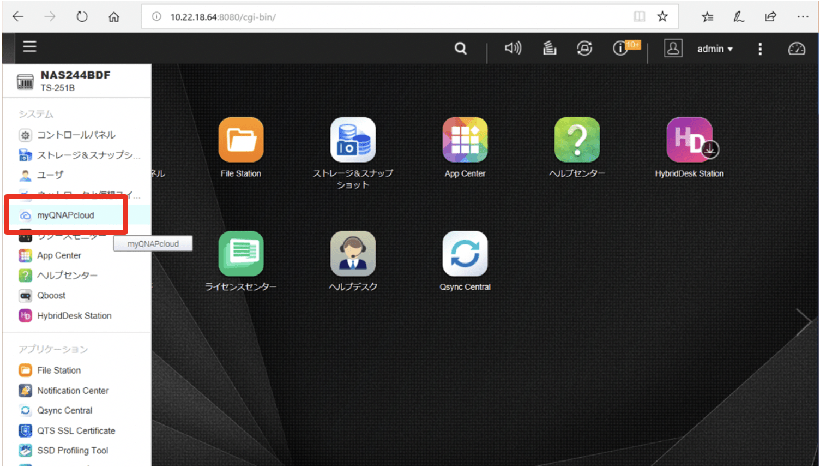The height and width of the screenshot is (467, 820).
Task: Open the volume control speaker icon
Action: [x=512, y=49]
